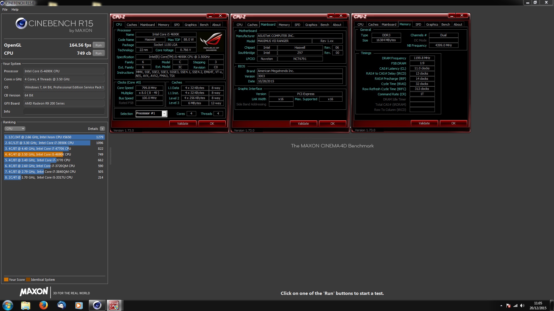Open the File menu

[x=5, y=10]
